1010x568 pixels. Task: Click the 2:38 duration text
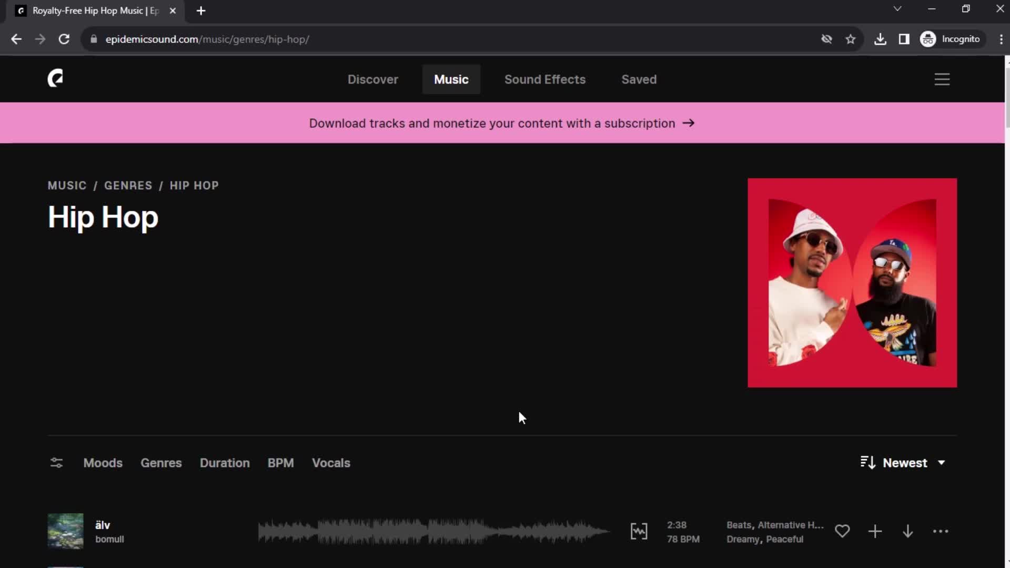pos(676,525)
